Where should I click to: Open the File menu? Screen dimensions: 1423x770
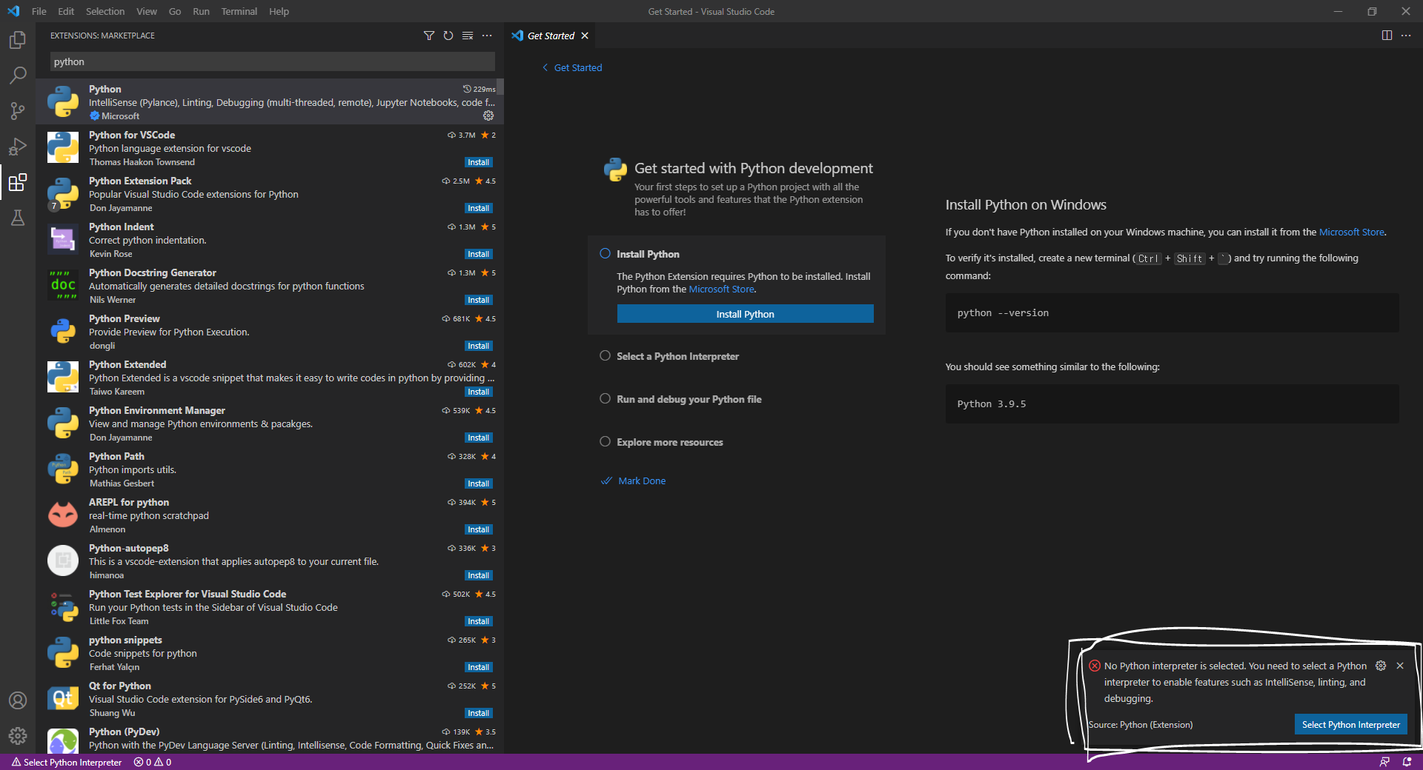pyautogui.click(x=39, y=11)
